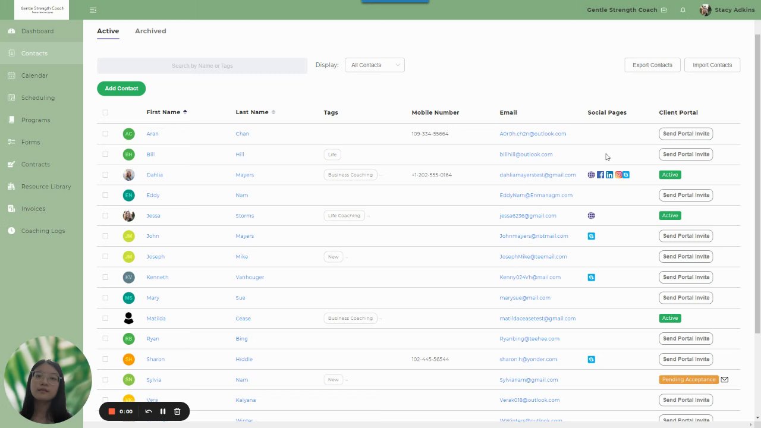Open Dahlia Mayers' profile photo
The height and width of the screenshot is (428, 761).
pos(128,175)
